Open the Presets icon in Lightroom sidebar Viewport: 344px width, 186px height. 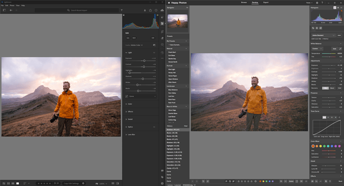click(162, 17)
